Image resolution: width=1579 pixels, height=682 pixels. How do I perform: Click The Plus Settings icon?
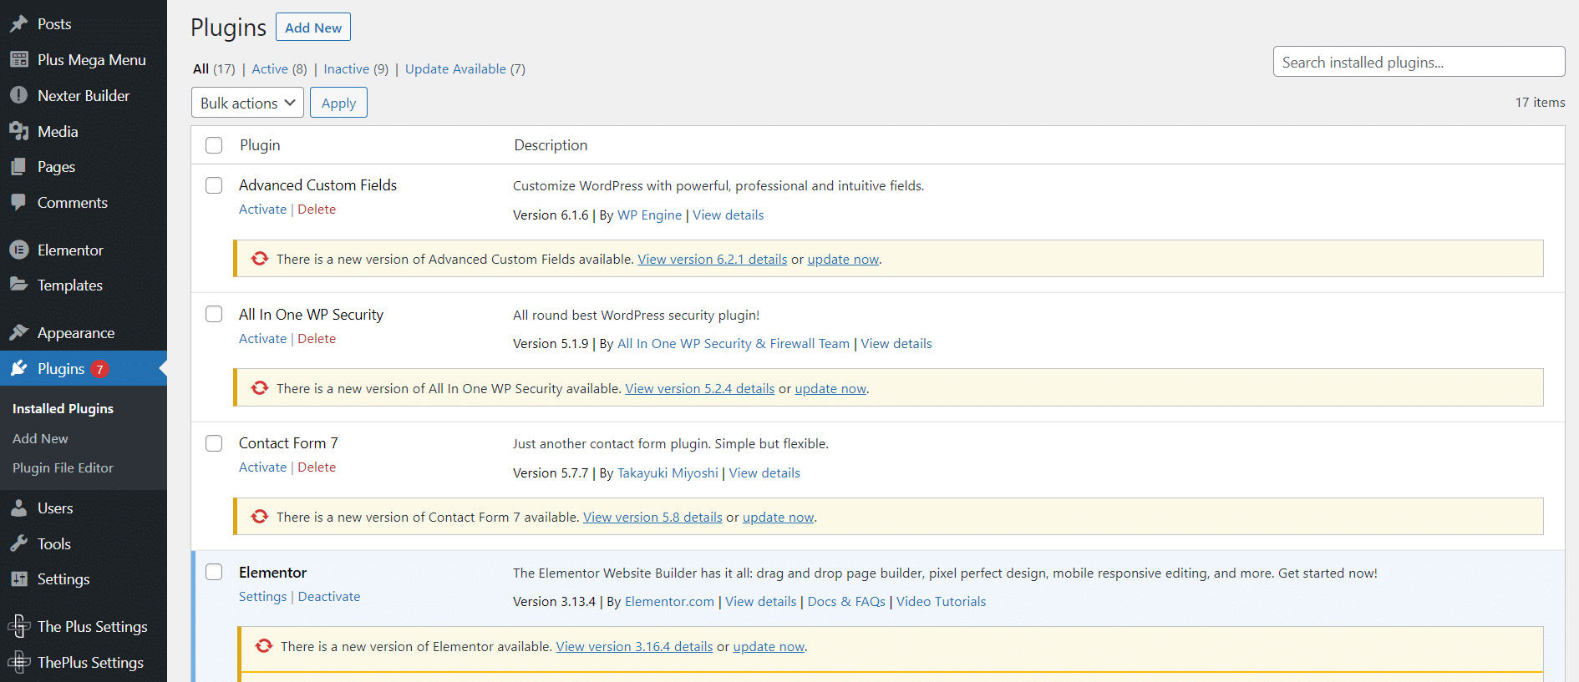18,627
